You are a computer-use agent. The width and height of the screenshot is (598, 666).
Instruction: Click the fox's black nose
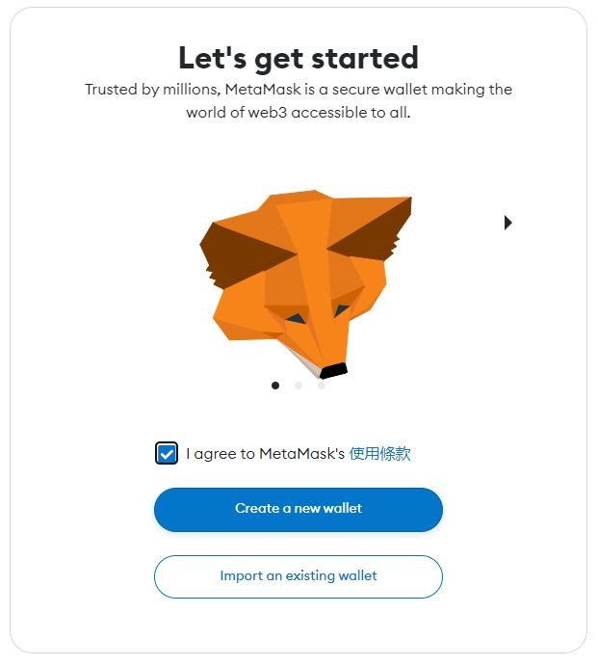coord(333,370)
